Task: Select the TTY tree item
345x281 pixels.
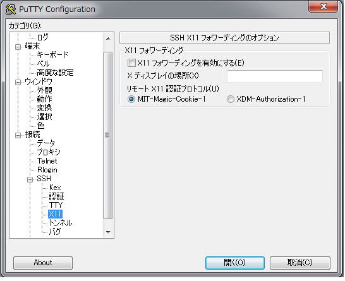Action: point(56,205)
